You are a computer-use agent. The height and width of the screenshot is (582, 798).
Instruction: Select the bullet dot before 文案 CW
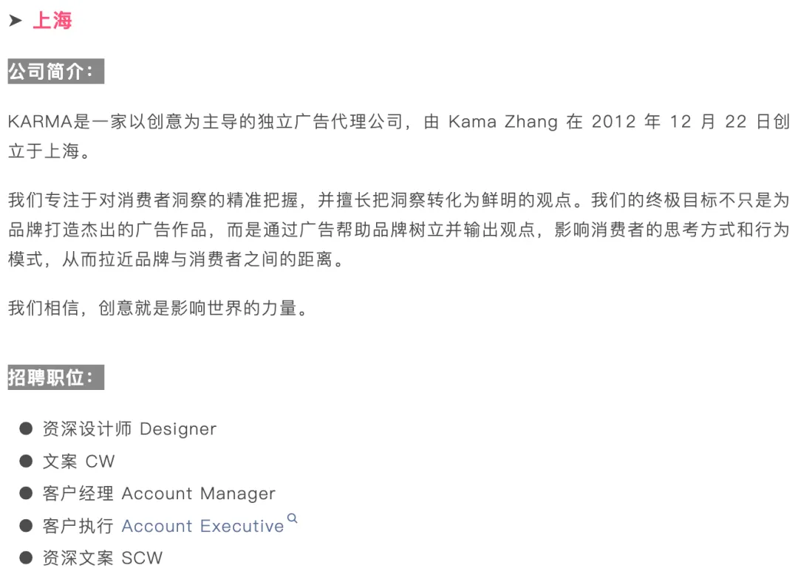tap(27, 461)
